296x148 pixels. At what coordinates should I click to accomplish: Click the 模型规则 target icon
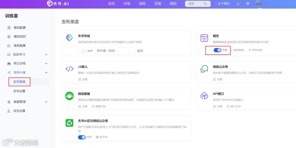(9, 37)
